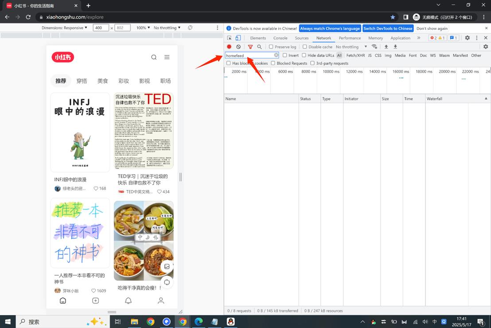This screenshot has height=328, width=491.
Task: Open the notifications bell icon
Action: pos(129,300)
